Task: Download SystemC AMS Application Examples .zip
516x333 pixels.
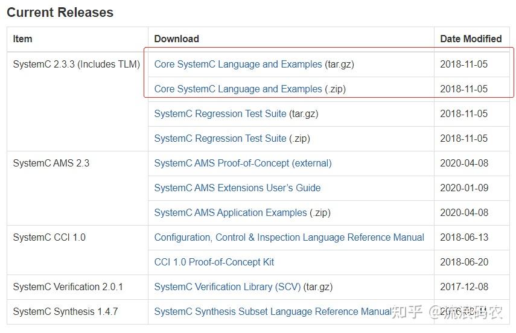Action: [231, 212]
